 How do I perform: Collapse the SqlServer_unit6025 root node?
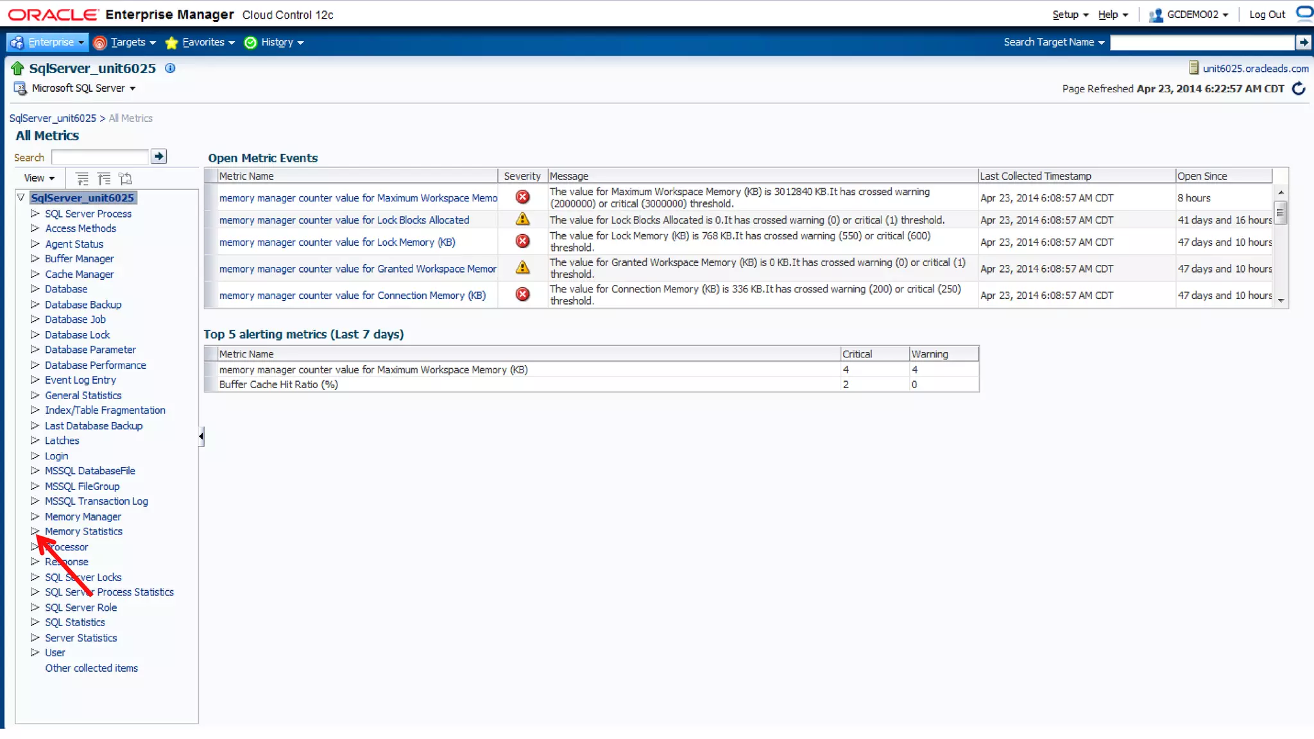[21, 198]
